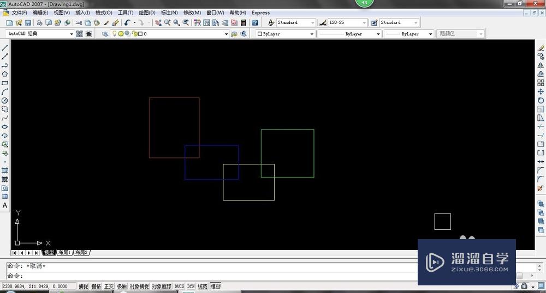
Task: Jump to the last layout tab arrow
Action: click(36, 253)
